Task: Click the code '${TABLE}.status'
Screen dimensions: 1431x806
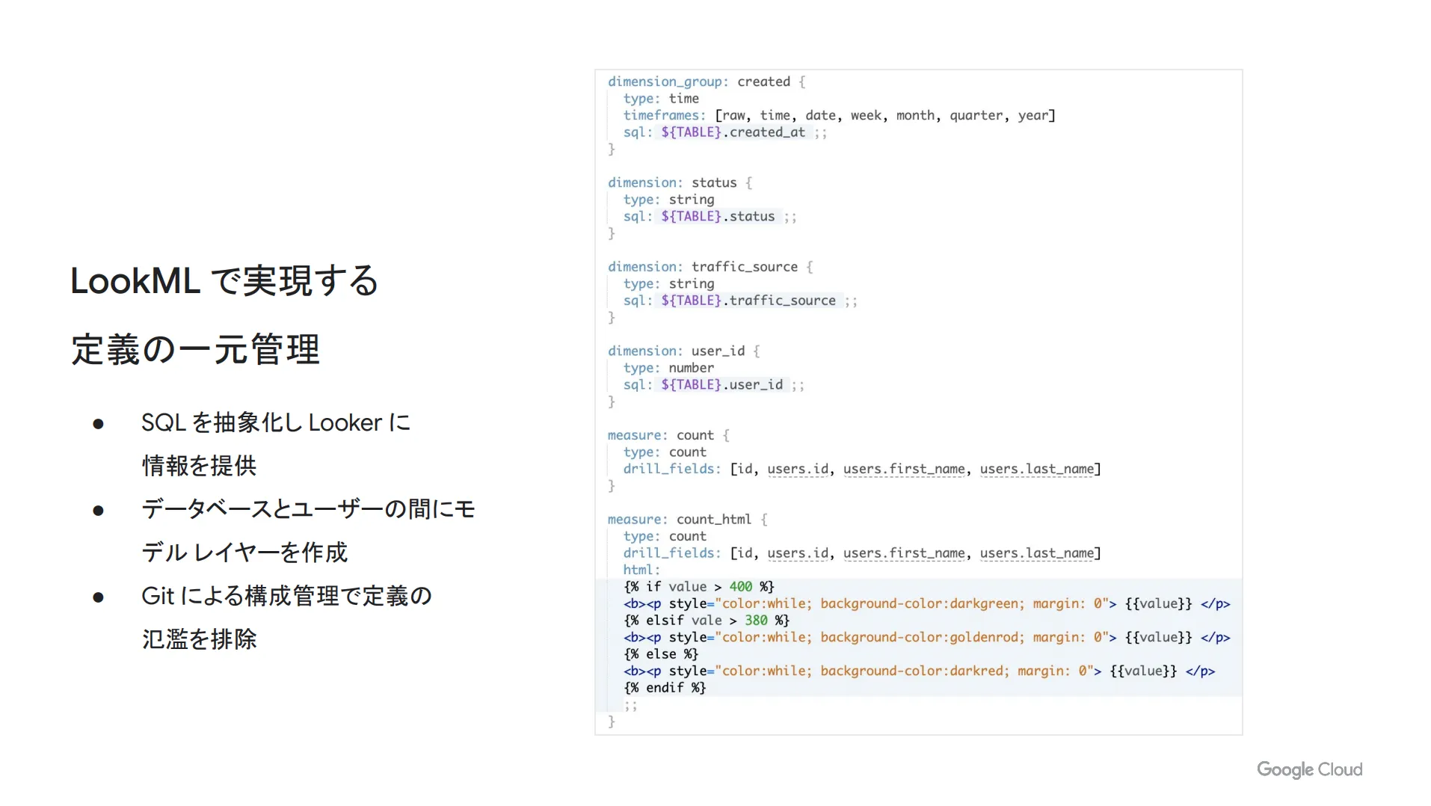Action: [x=718, y=216]
